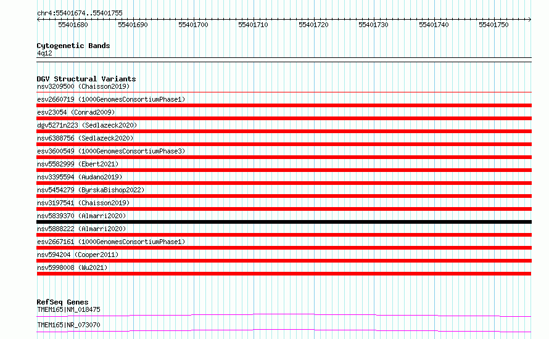Click the Cytogenetic Bands track title
Image resolution: width=549 pixels, height=339 pixels.
[73, 46]
